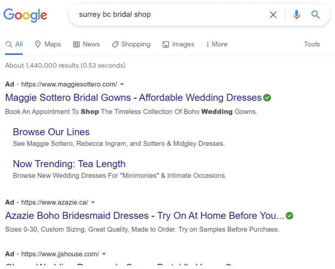Expand dropdown arrow next to jjshouse.com URL
The height and width of the screenshot is (269, 335).
coord(104,254)
